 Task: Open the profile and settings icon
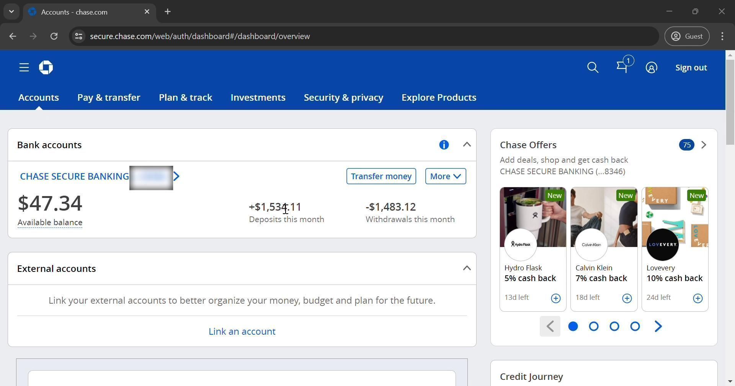651,68
